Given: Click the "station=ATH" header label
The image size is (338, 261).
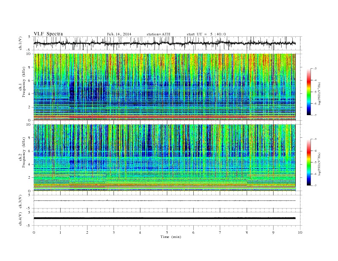Looking at the screenshot, I should click(158, 34).
